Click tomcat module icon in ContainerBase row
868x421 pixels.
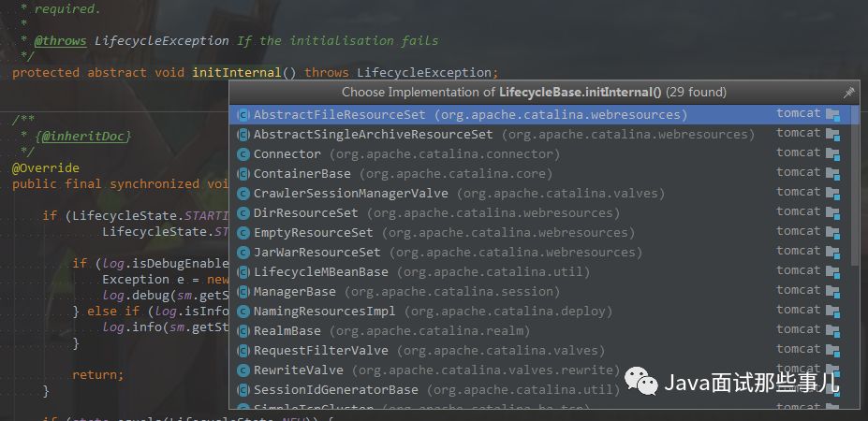(x=832, y=174)
